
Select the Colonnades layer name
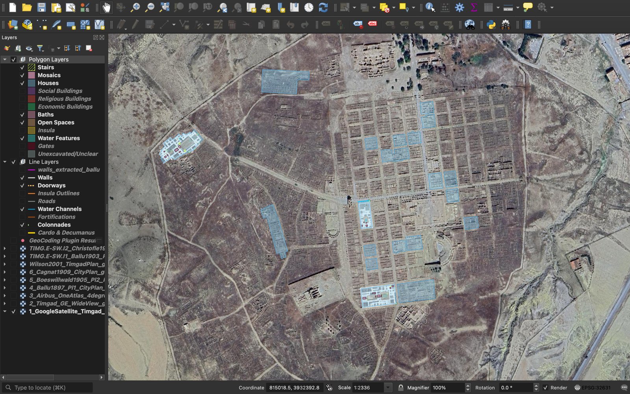point(54,225)
